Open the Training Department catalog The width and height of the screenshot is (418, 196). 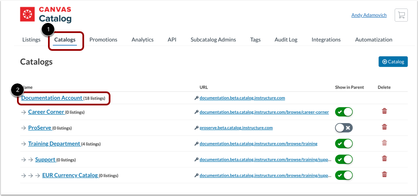[x=54, y=144]
